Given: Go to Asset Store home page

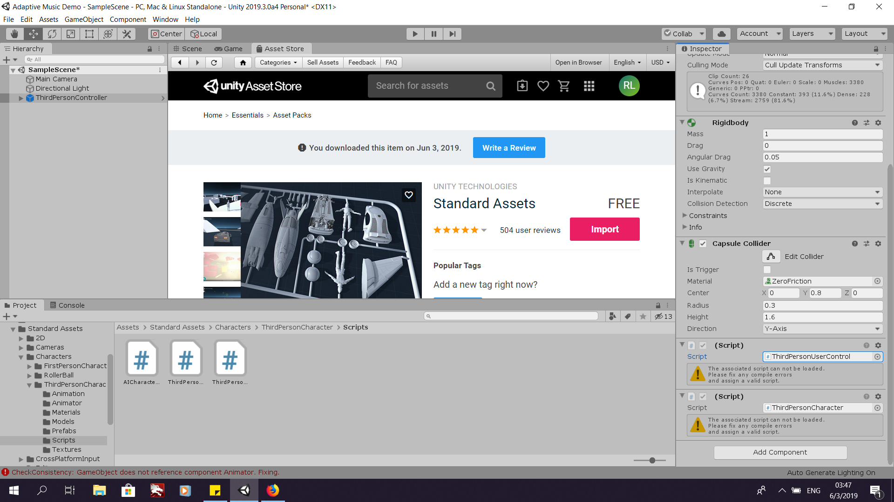Looking at the screenshot, I should pos(243,62).
